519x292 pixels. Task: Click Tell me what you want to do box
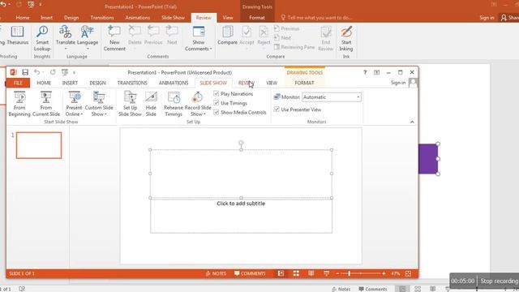click(317, 18)
